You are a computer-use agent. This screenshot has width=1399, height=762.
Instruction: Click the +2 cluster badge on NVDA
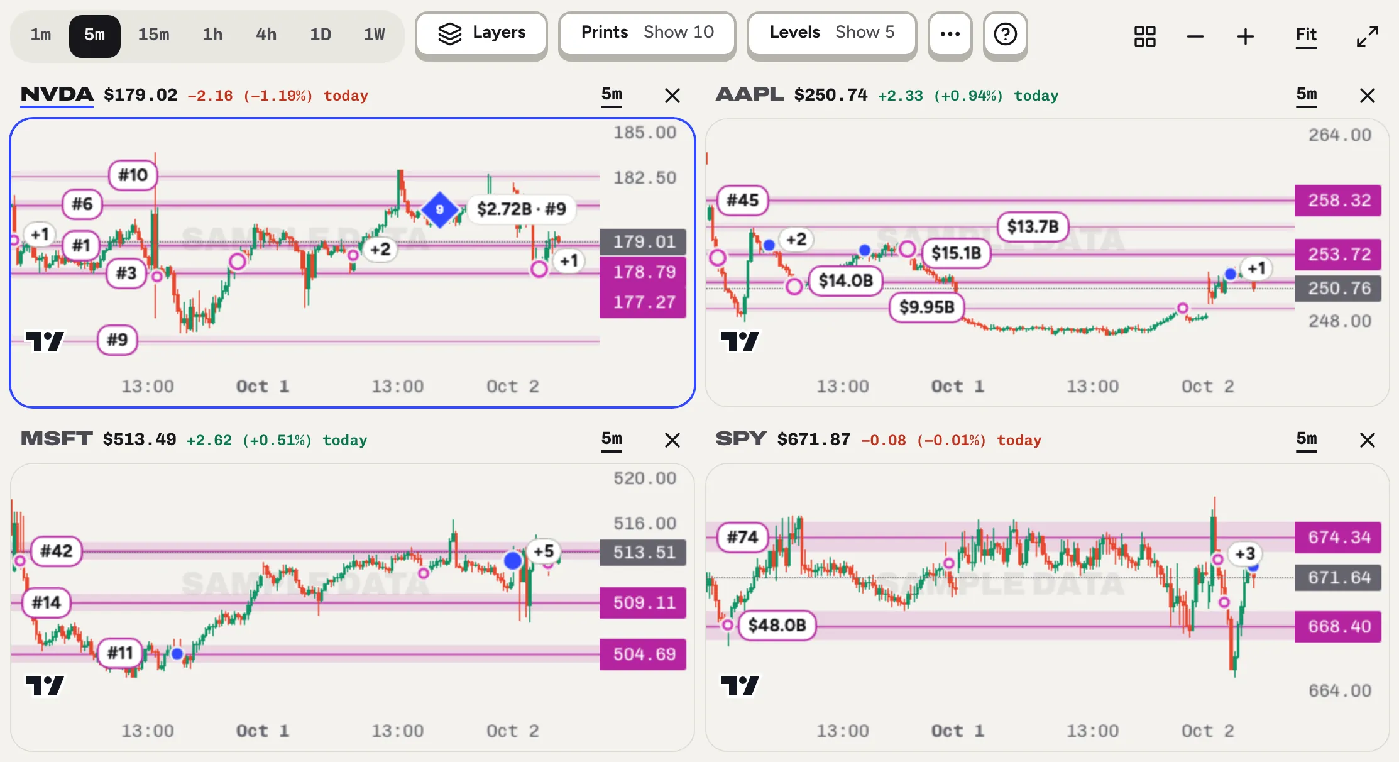pos(380,250)
